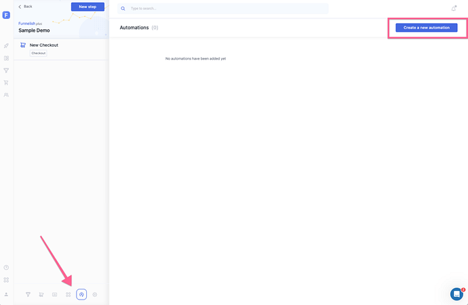This screenshot has height=305, width=468.
Task: Click the help question mark icon
Action: 6,268
